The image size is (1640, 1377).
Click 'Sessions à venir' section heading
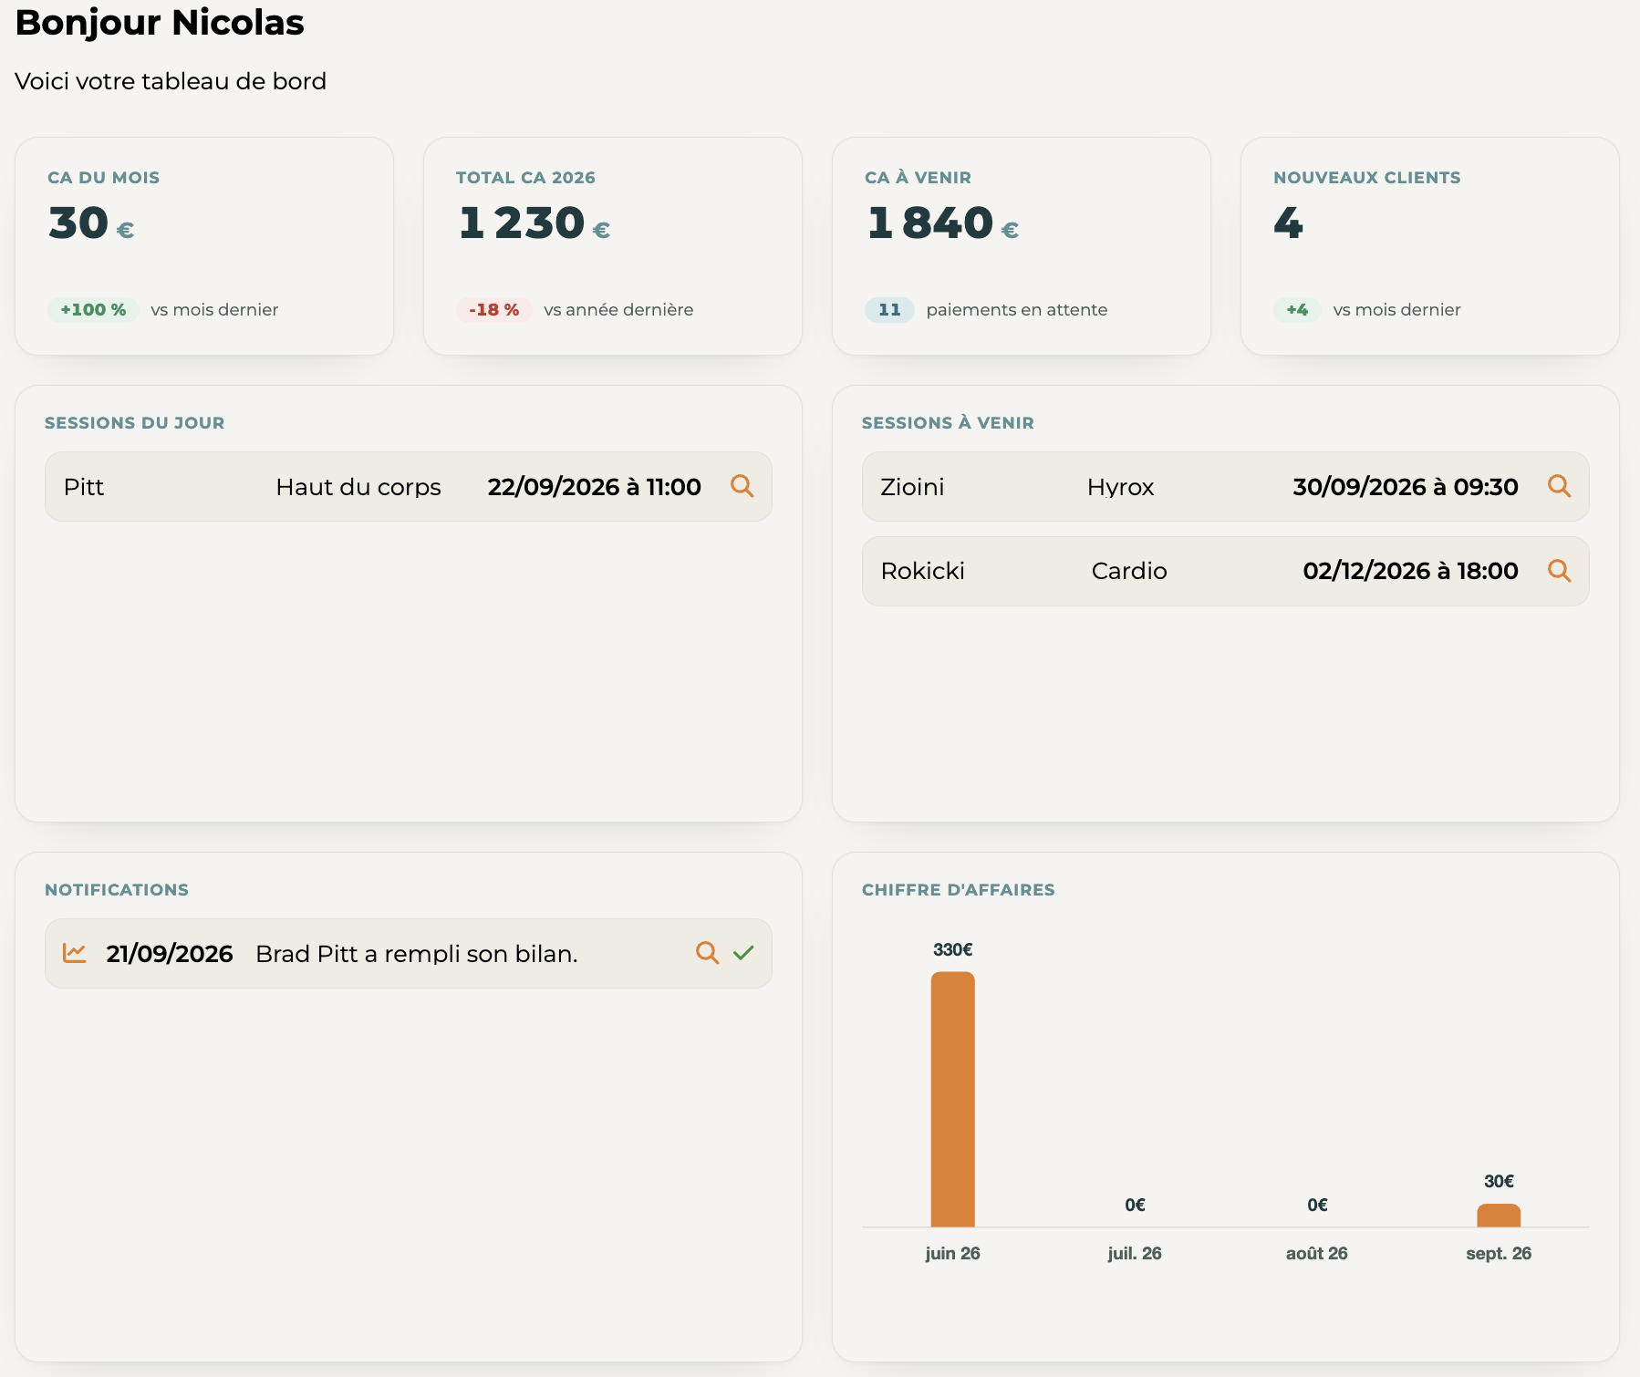point(948,423)
